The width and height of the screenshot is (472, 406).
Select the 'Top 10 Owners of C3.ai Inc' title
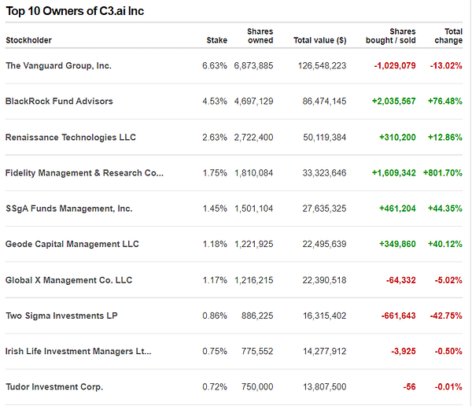tap(75, 11)
